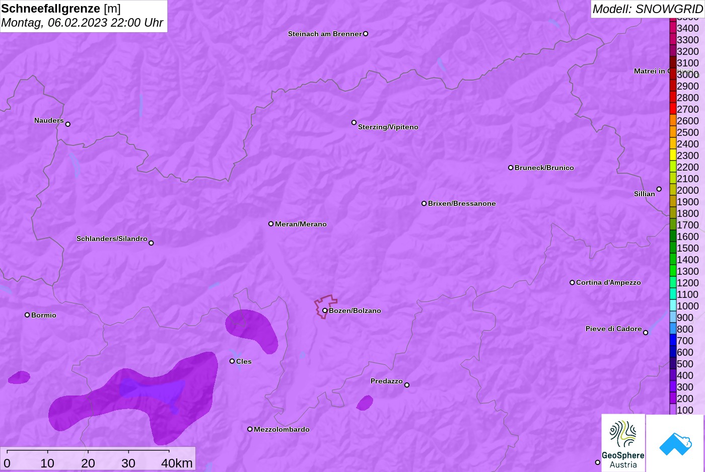Select the Cortina d'Ampezzo marker dot
This screenshot has height=472, width=705.
[x=572, y=282]
